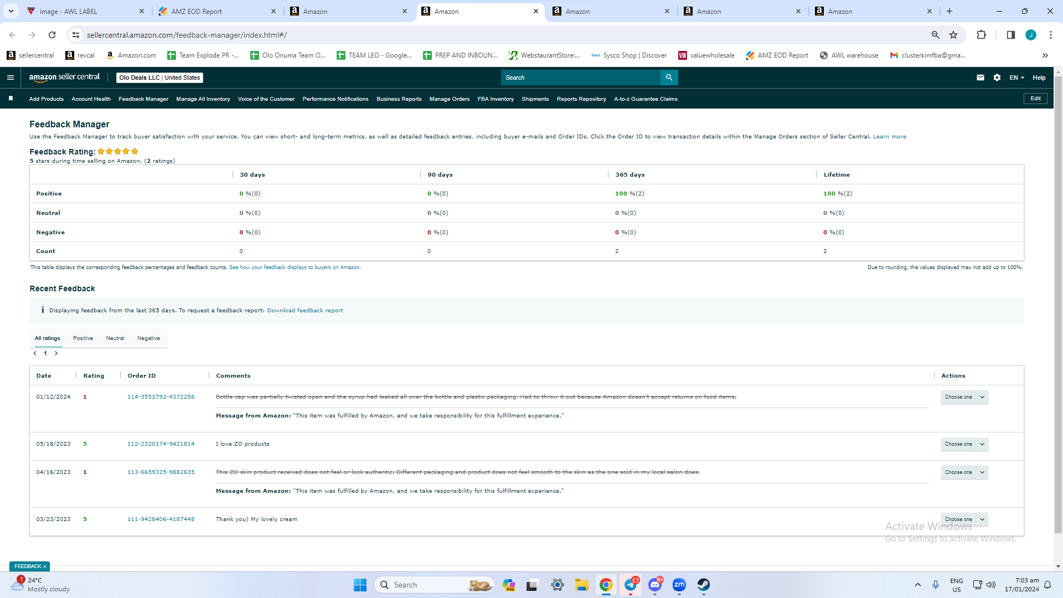Reload the page with the refresh icon
Screen dimensions: 1063x598
52,35
